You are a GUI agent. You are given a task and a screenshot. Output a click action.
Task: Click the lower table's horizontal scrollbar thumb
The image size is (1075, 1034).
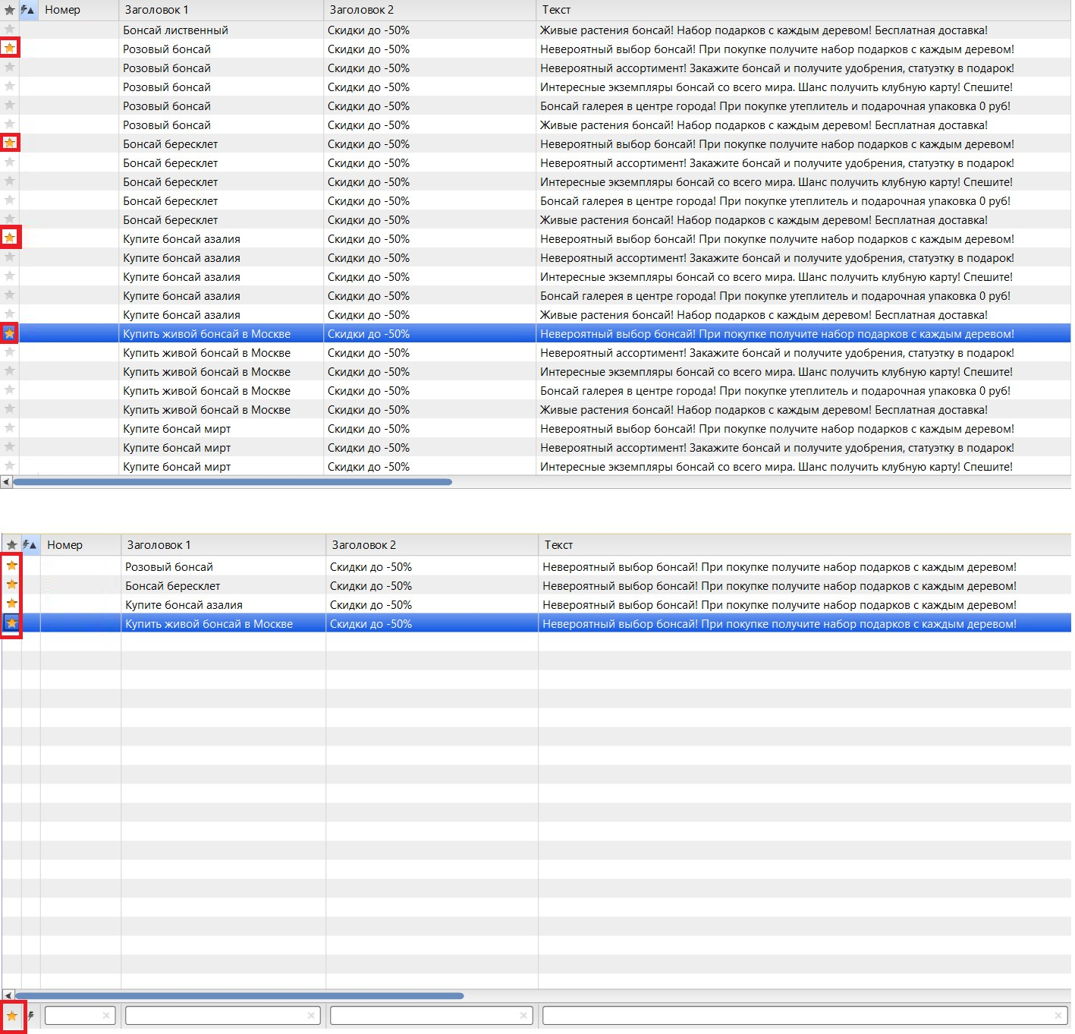[239, 995]
